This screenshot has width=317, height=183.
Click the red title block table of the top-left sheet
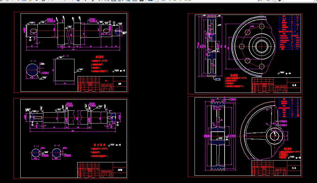[x=102, y=84]
